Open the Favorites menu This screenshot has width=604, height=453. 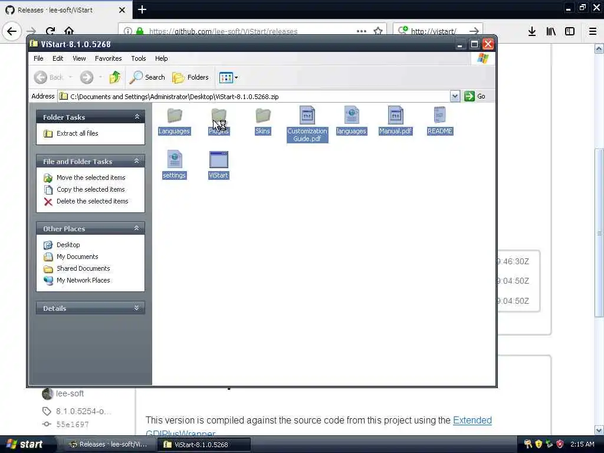coord(109,58)
